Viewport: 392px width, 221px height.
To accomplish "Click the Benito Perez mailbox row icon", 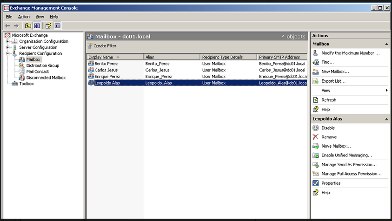I will [x=91, y=64].
